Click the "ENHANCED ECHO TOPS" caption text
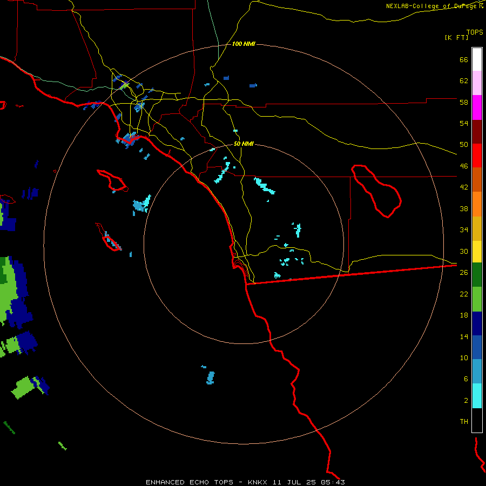 click(x=190, y=482)
